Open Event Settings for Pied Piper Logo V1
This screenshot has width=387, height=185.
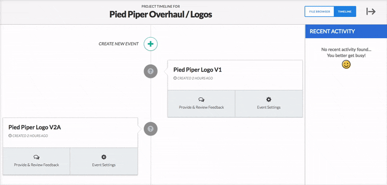click(269, 103)
